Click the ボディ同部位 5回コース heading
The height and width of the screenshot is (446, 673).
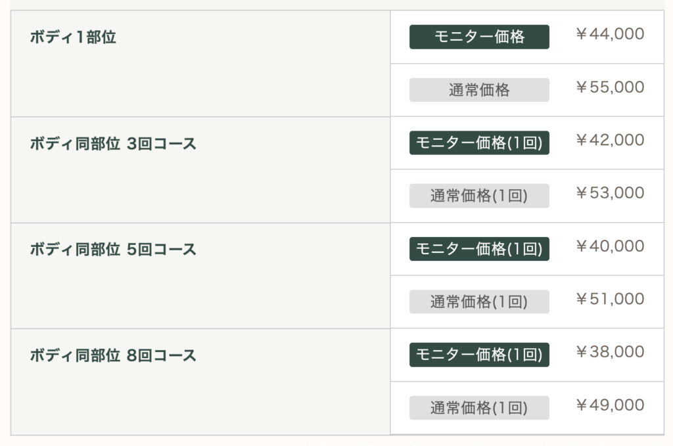click(x=113, y=250)
